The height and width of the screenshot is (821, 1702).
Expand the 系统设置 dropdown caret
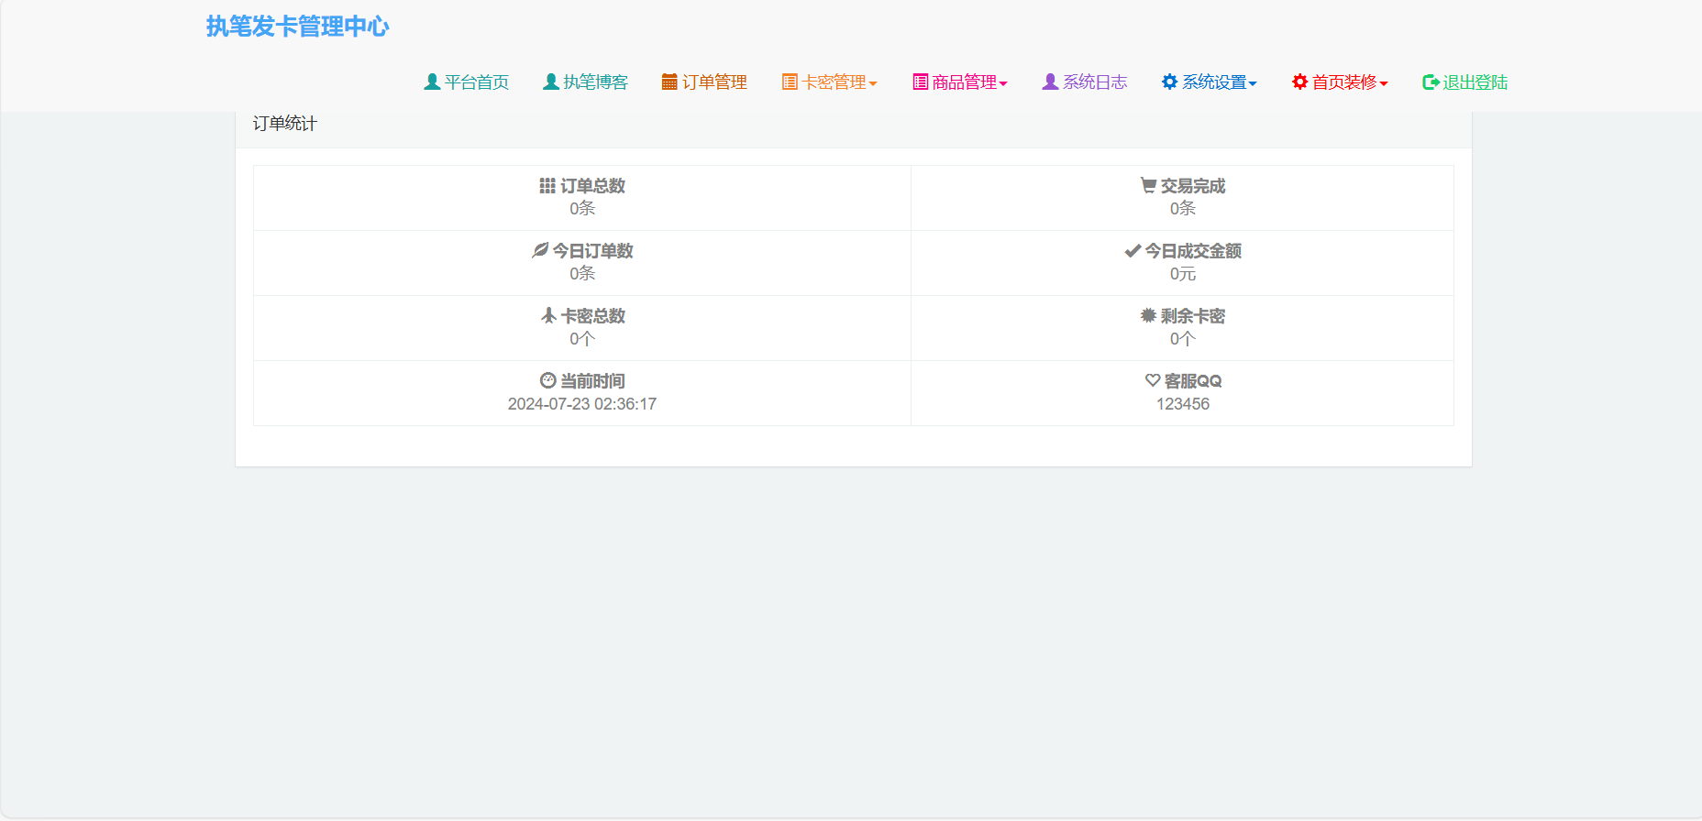(1253, 83)
